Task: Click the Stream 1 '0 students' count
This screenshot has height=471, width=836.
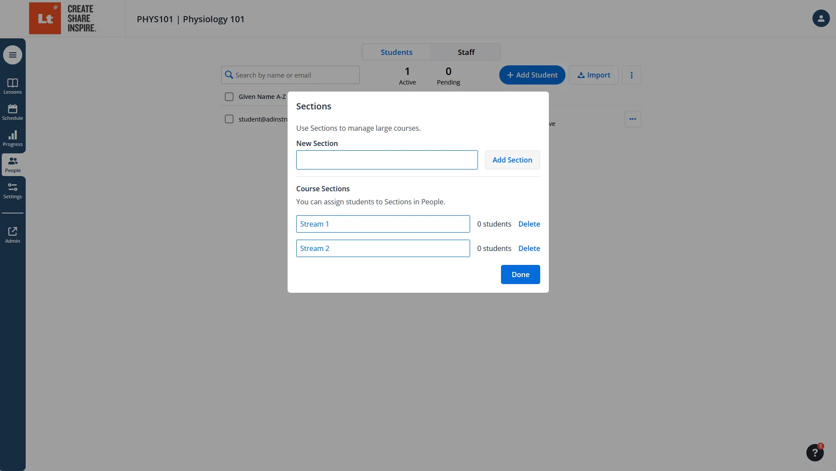Action: (x=494, y=224)
